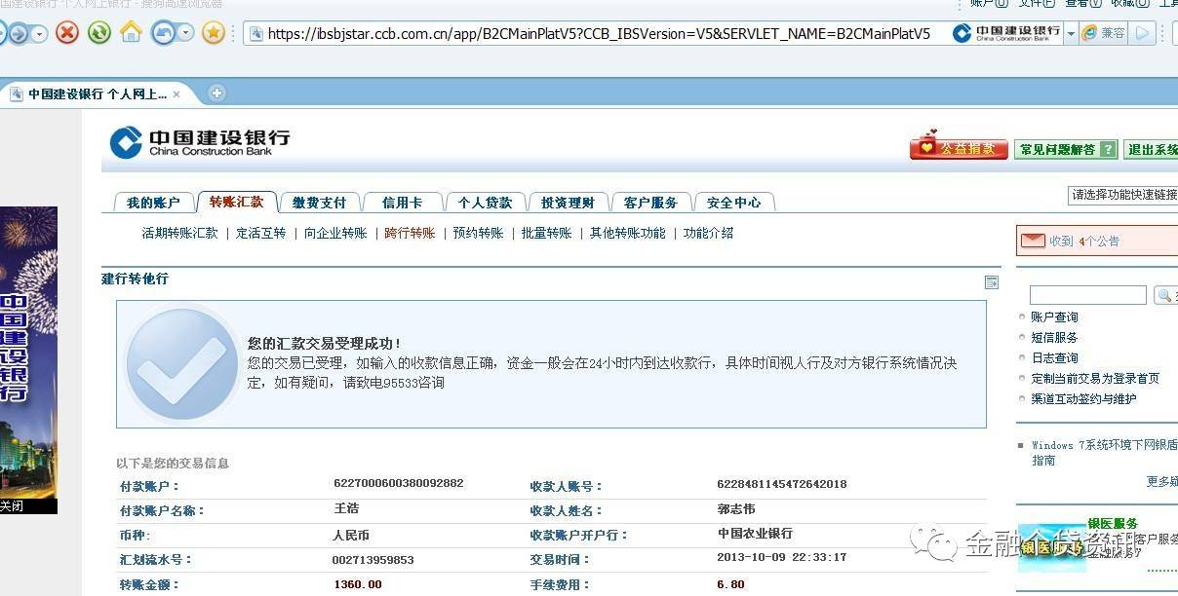Close the 中国建设银行 browser tab
The height and width of the screenshot is (596, 1178).
[x=177, y=94]
